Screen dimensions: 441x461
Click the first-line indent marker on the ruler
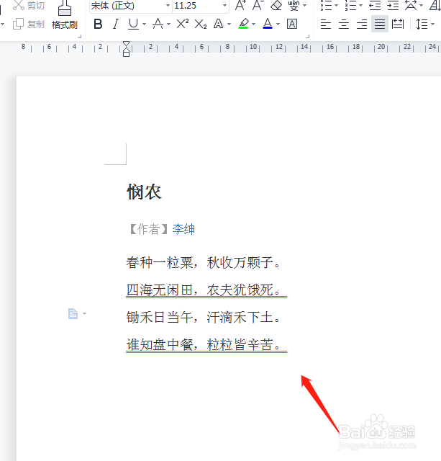pyautogui.click(x=126, y=45)
